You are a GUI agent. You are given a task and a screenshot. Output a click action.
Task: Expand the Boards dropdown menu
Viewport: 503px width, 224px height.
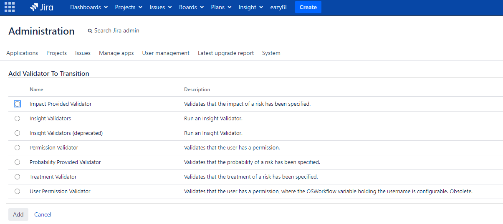[x=191, y=7]
